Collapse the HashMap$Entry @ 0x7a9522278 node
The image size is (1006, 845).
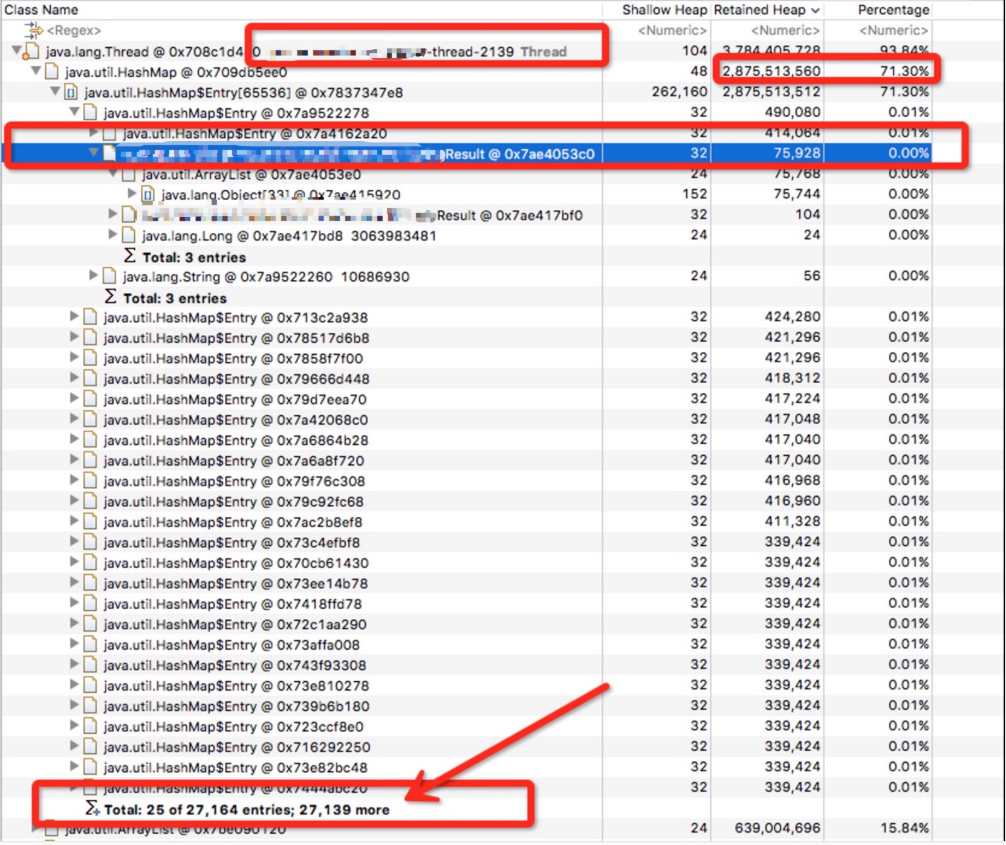click(x=74, y=111)
